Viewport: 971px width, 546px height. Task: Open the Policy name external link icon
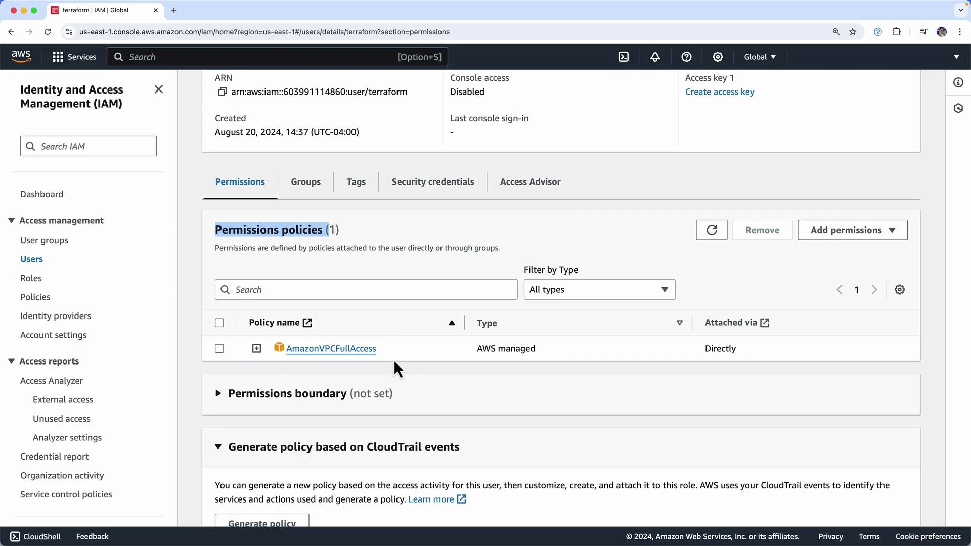pos(307,323)
